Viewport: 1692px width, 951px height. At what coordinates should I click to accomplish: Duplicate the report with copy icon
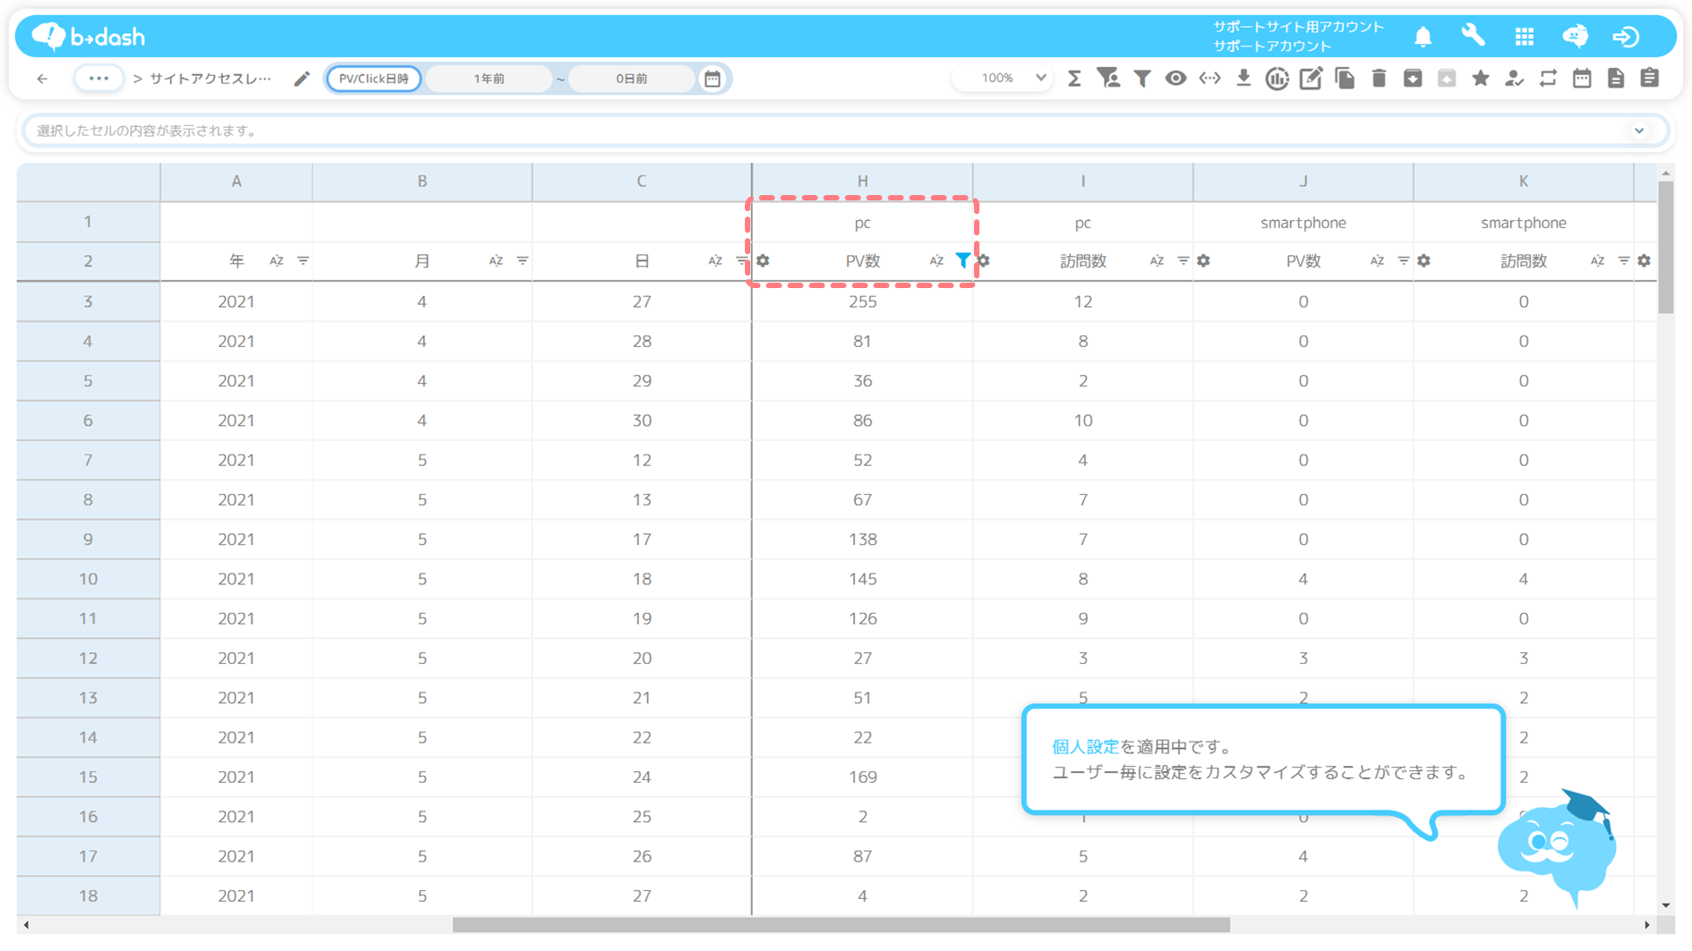[1345, 79]
